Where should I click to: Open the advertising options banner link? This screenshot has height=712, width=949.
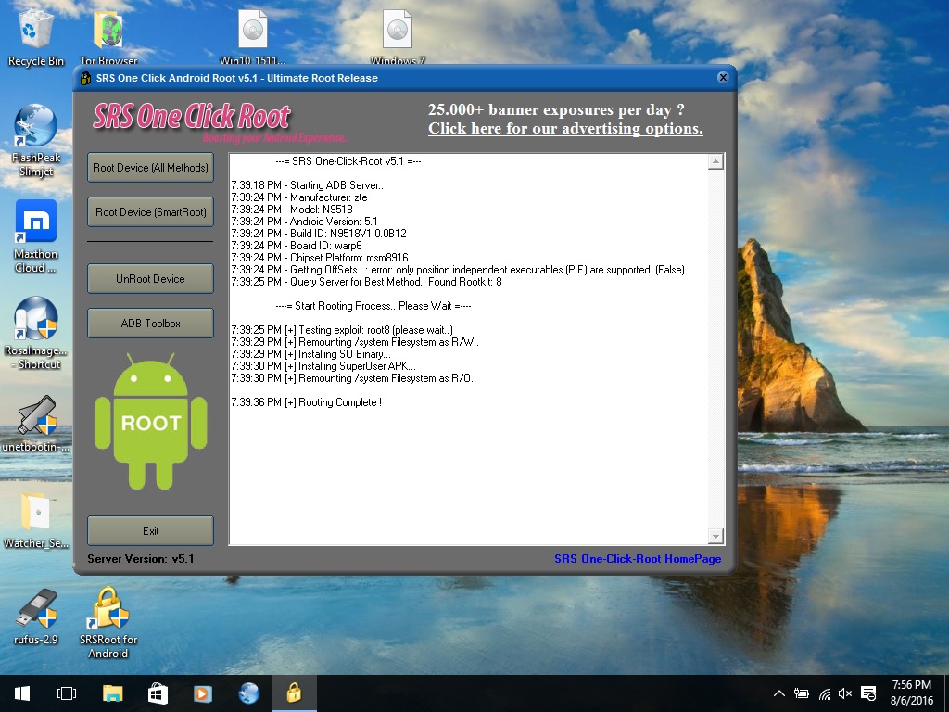(564, 129)
